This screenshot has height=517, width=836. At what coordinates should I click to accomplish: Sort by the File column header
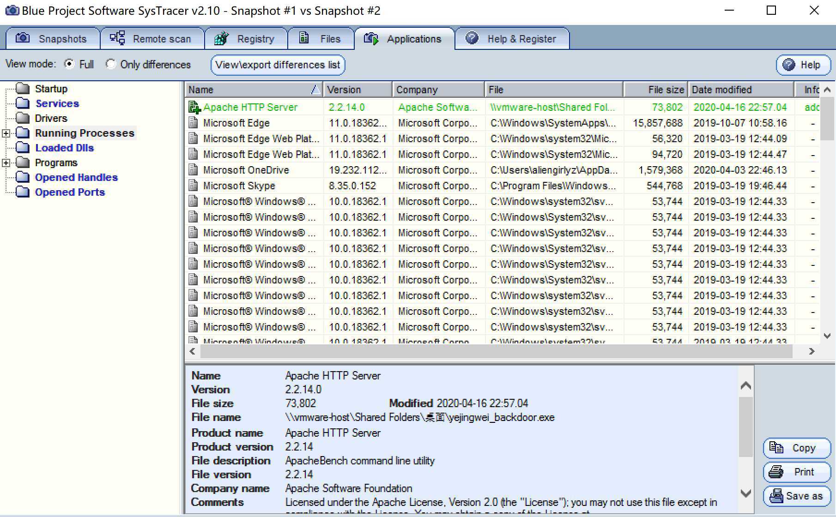554,90
